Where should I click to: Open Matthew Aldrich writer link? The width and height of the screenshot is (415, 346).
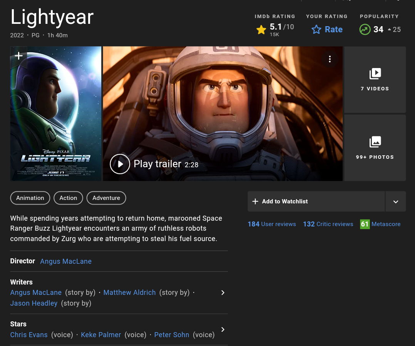click(129, 293)
